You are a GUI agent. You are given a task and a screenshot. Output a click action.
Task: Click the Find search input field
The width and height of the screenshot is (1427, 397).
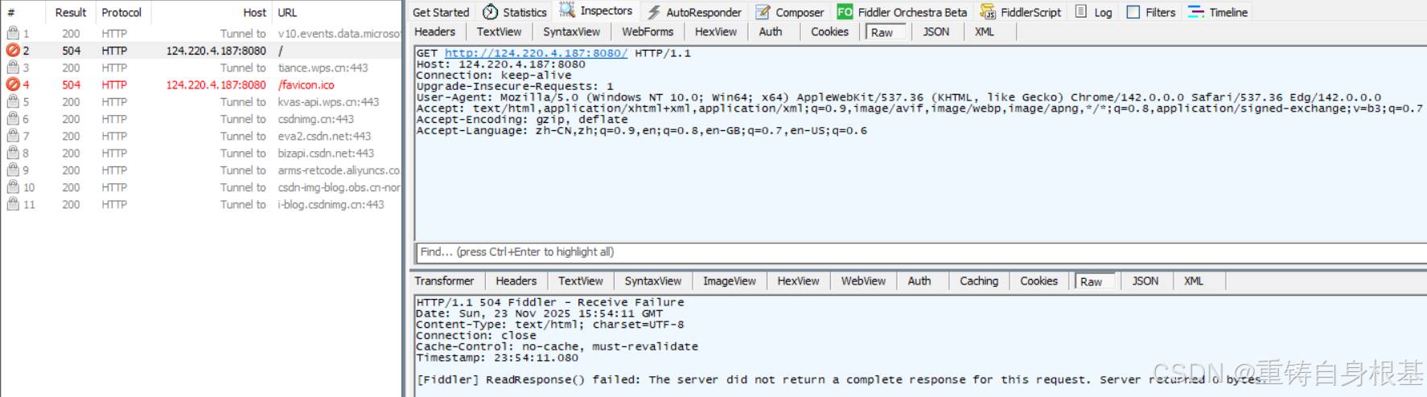(x=917, y=252)
